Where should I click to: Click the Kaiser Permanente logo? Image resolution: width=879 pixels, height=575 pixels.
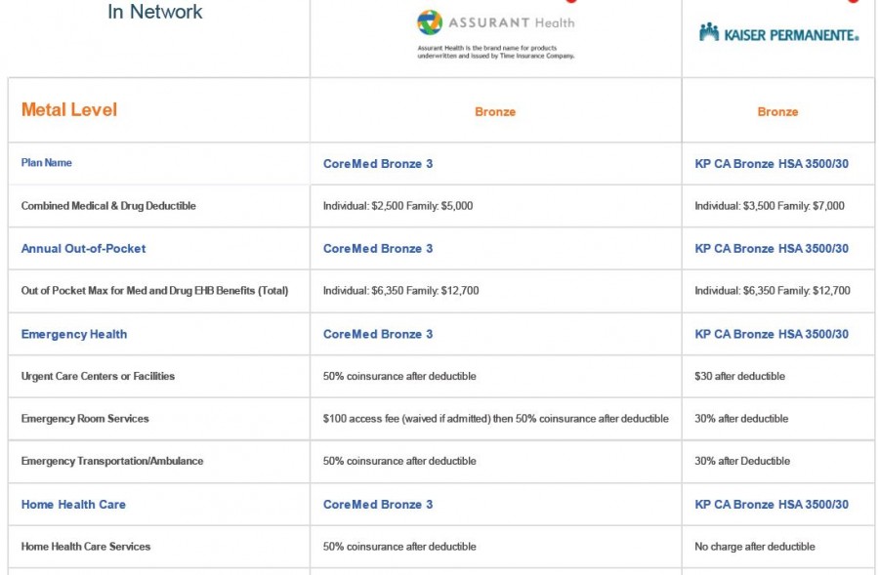coord(778,34)
